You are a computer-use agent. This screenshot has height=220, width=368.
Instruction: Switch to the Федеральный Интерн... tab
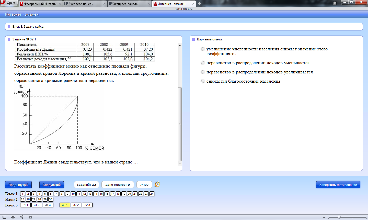click(x=41, y=4)
